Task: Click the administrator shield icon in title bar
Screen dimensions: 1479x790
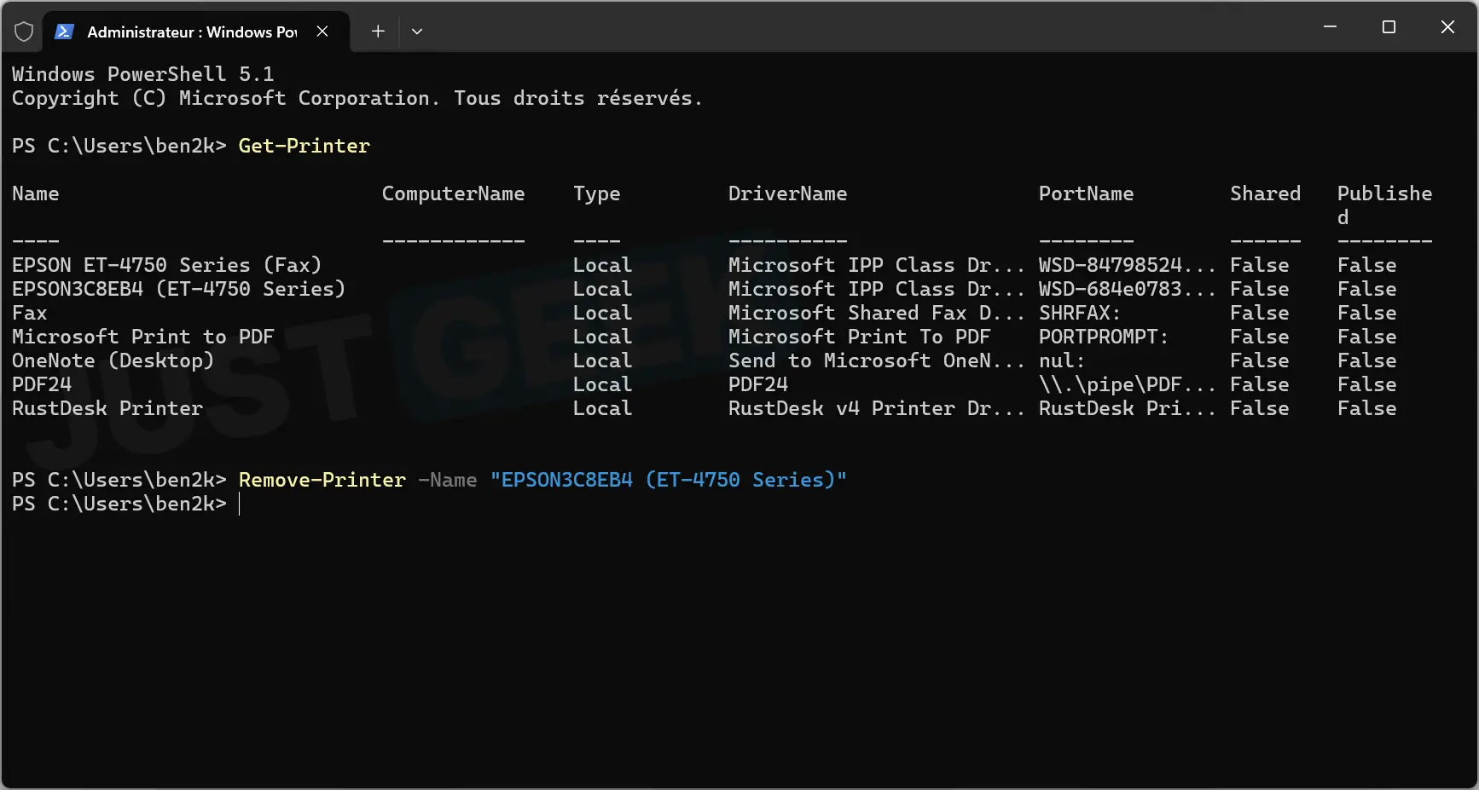Action: [x=24, y=32]
